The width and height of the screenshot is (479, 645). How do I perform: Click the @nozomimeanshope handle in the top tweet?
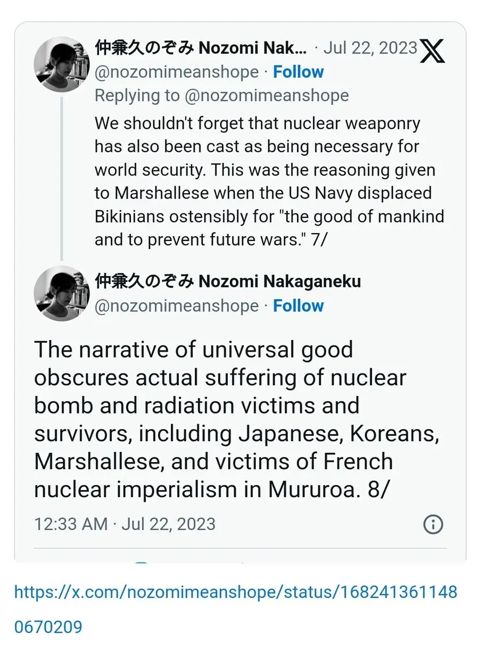pos(176,72)
